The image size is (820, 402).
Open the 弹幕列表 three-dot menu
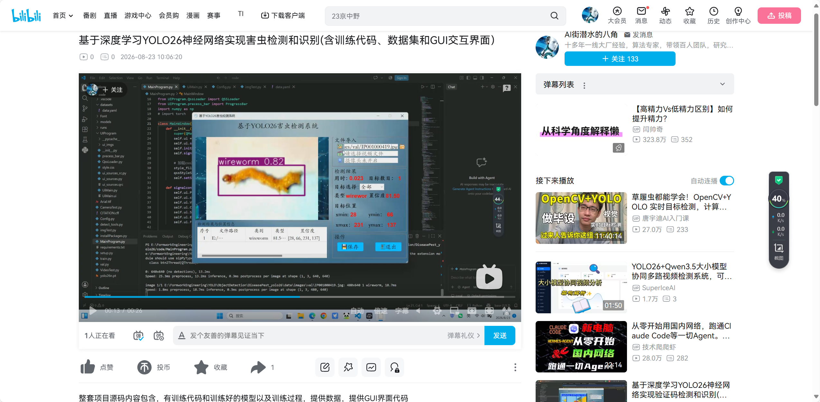coord(584,85)
